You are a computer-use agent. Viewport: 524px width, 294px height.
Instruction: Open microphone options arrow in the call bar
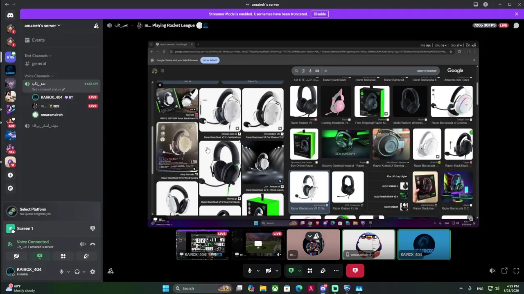(x=258, y=270)
